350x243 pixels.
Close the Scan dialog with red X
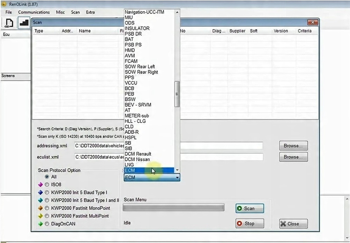pyautogui.click(x=313, y=22)
